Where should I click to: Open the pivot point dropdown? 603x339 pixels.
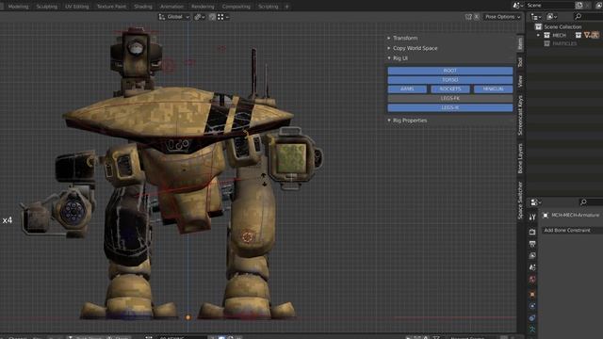coord(199,17)
